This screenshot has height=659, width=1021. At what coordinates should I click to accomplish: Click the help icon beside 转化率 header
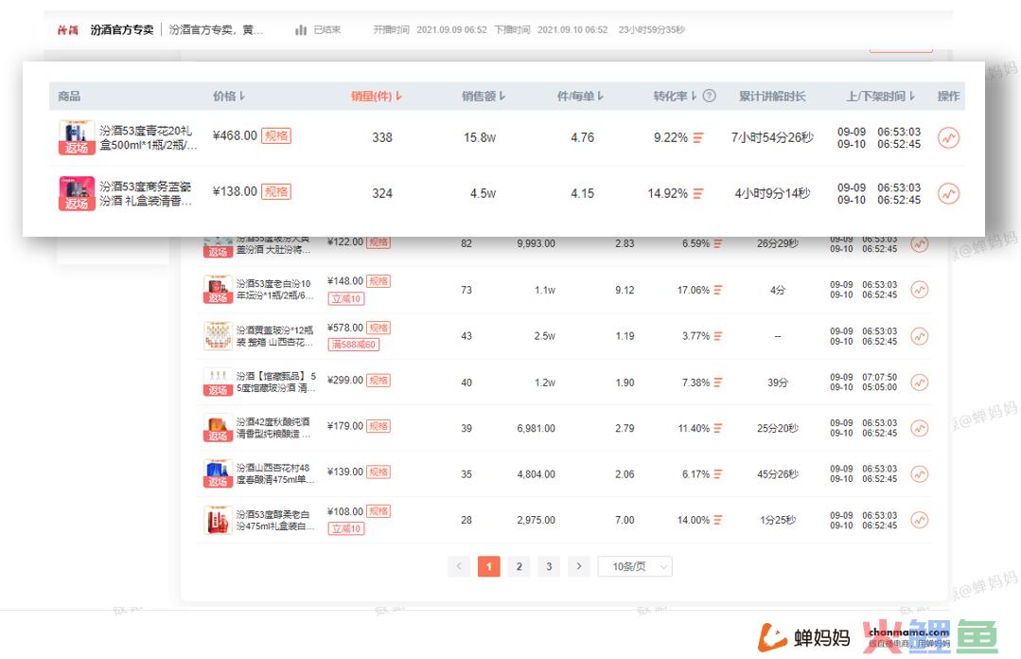710,96
